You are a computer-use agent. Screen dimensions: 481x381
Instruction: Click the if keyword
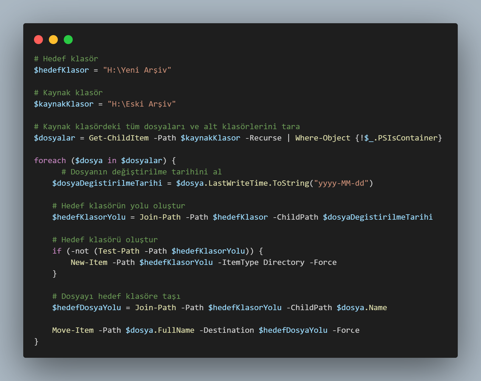tap(57, 251)
